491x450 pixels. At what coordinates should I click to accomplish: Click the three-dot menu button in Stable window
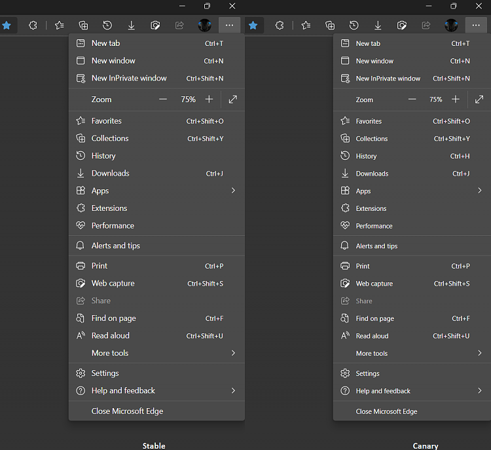click(229, 25)
